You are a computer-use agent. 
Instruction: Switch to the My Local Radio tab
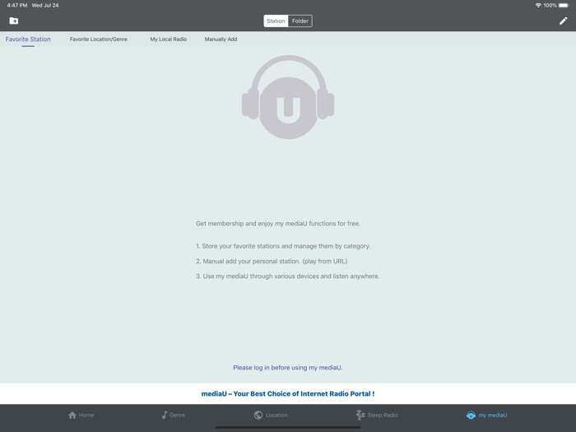[168, 39]
